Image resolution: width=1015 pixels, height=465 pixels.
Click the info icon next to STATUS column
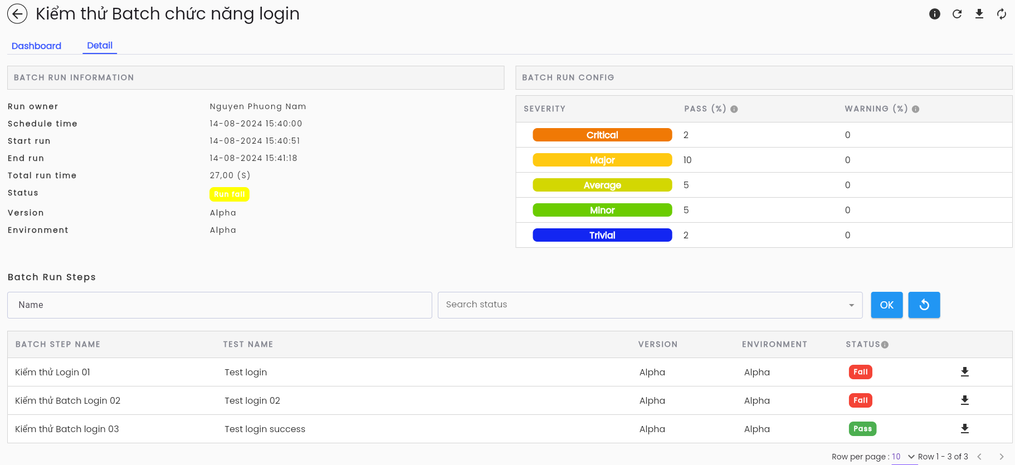tap(885, 345)
